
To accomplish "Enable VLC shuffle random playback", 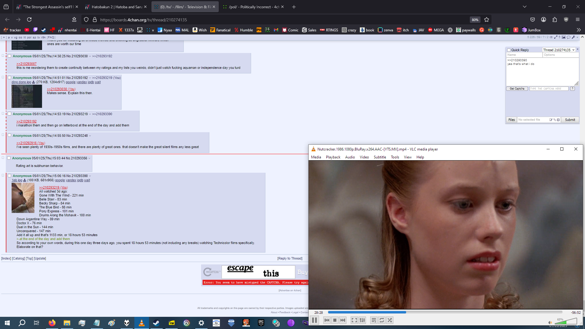I will click(390, 320).
